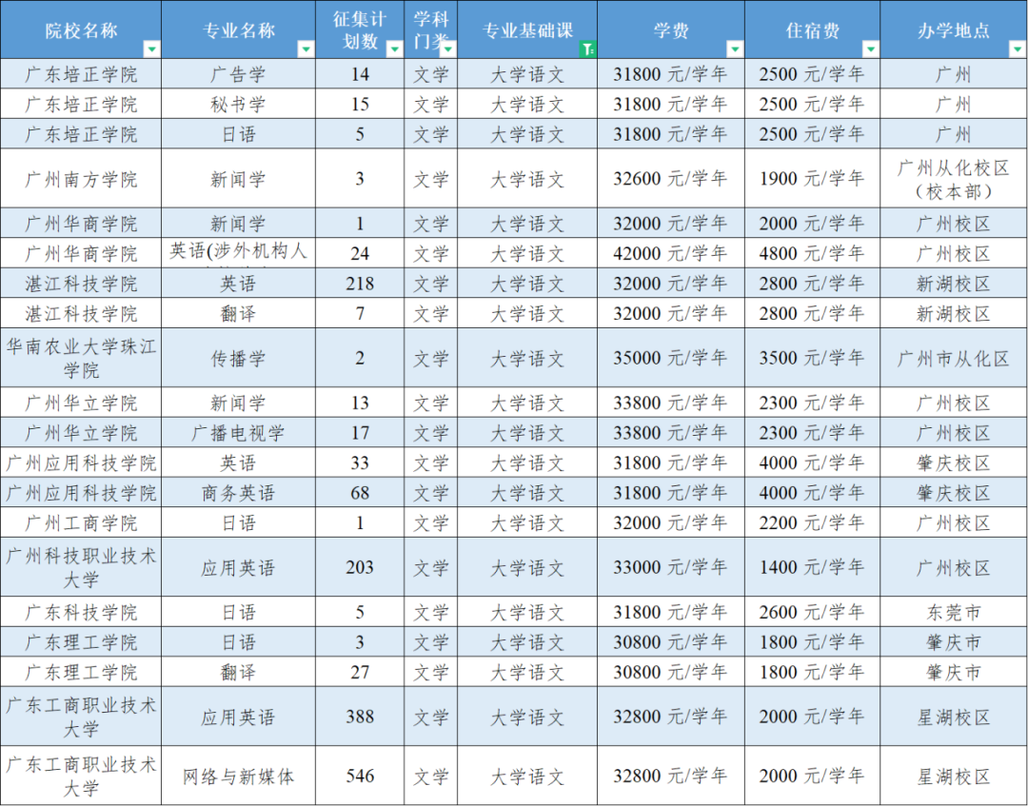Click the 广州市从化区 location cell
The image size is (1028, 806).
point(954,358)
